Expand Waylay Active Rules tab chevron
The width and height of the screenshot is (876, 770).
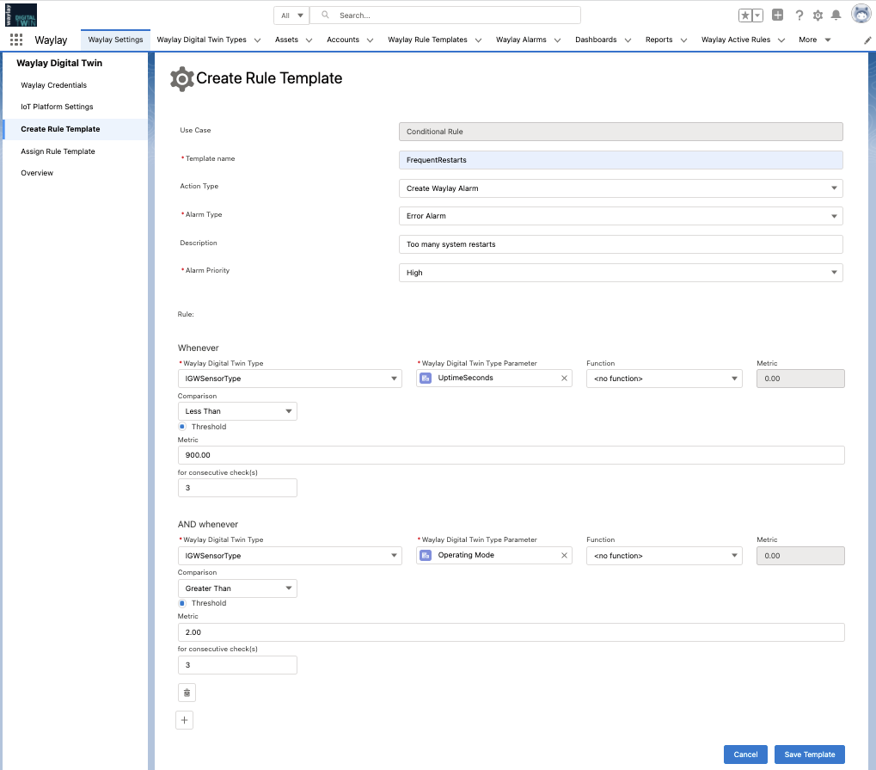pos(781,40)
